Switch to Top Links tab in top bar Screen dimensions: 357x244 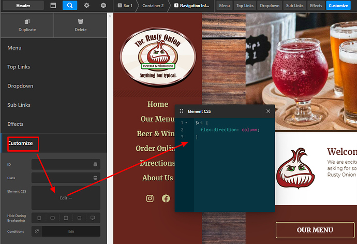pyautogui.click(x=245, y=6)
